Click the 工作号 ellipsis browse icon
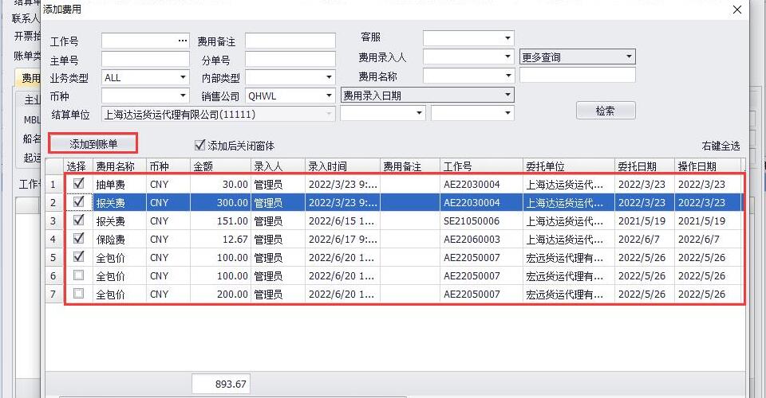 click(x=183, y=40)
